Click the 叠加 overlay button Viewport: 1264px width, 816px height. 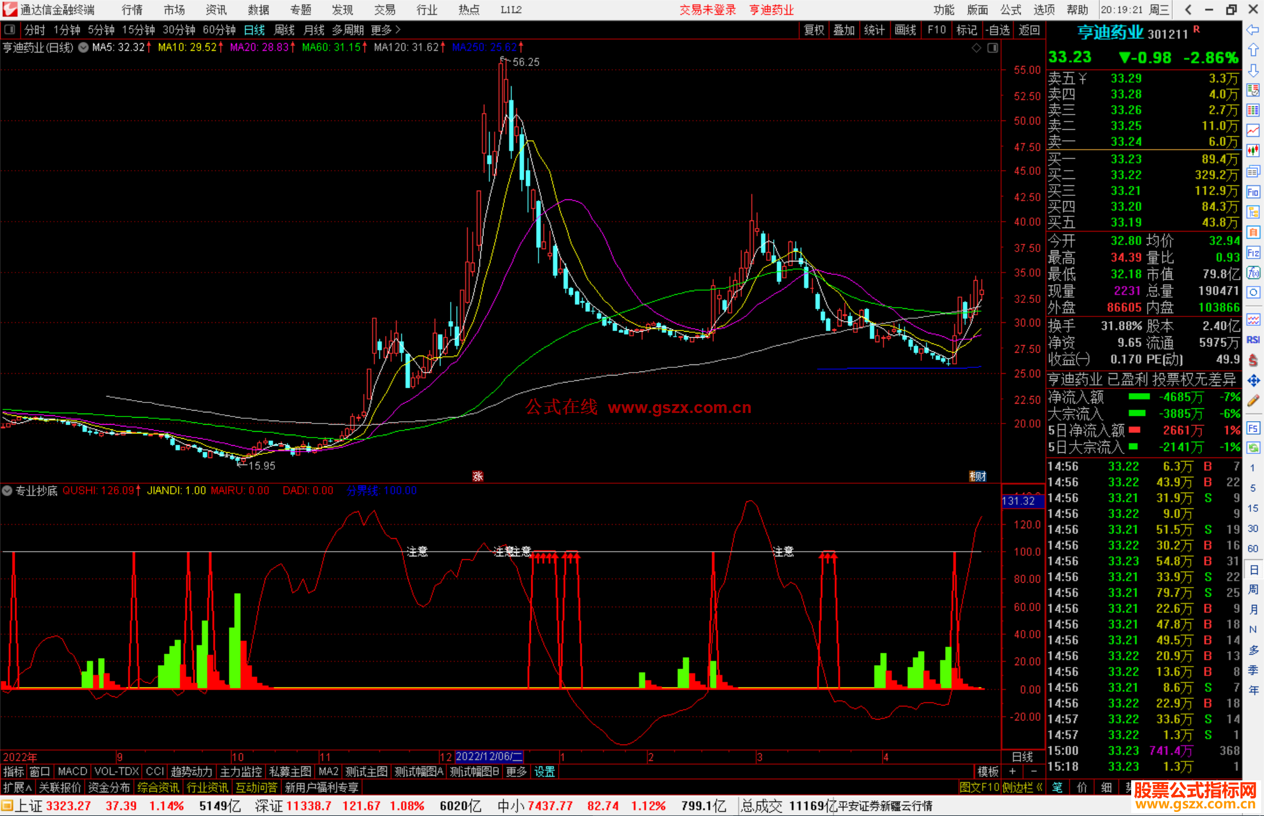pos(844,30)
